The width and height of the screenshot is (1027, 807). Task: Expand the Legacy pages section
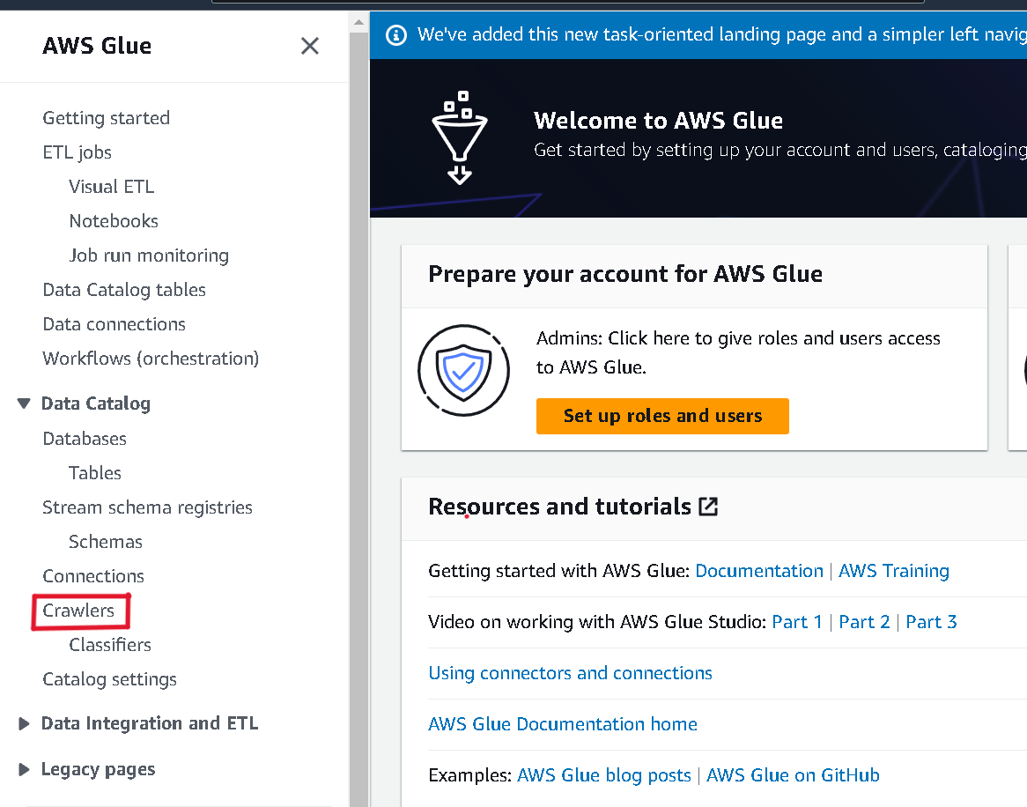24,770
